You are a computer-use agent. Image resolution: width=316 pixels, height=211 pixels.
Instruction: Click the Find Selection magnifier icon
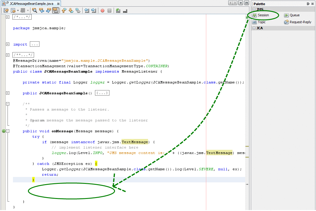click(35, 11)
